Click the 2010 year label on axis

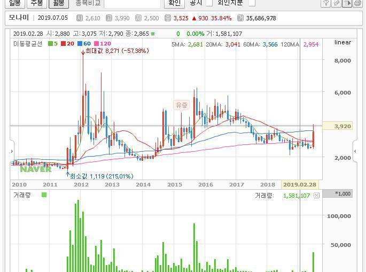[x=19, y=185]
